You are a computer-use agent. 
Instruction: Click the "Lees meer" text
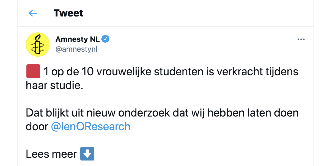51,154
